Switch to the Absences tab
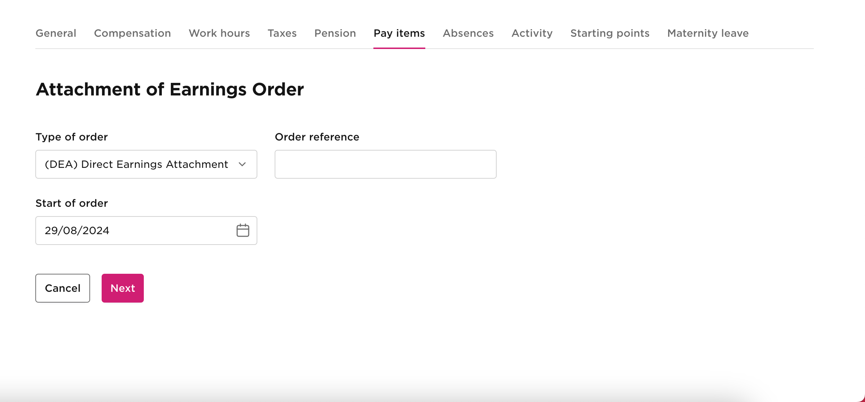The width and height of the screenshot is (865, 402). click(468, 33)
